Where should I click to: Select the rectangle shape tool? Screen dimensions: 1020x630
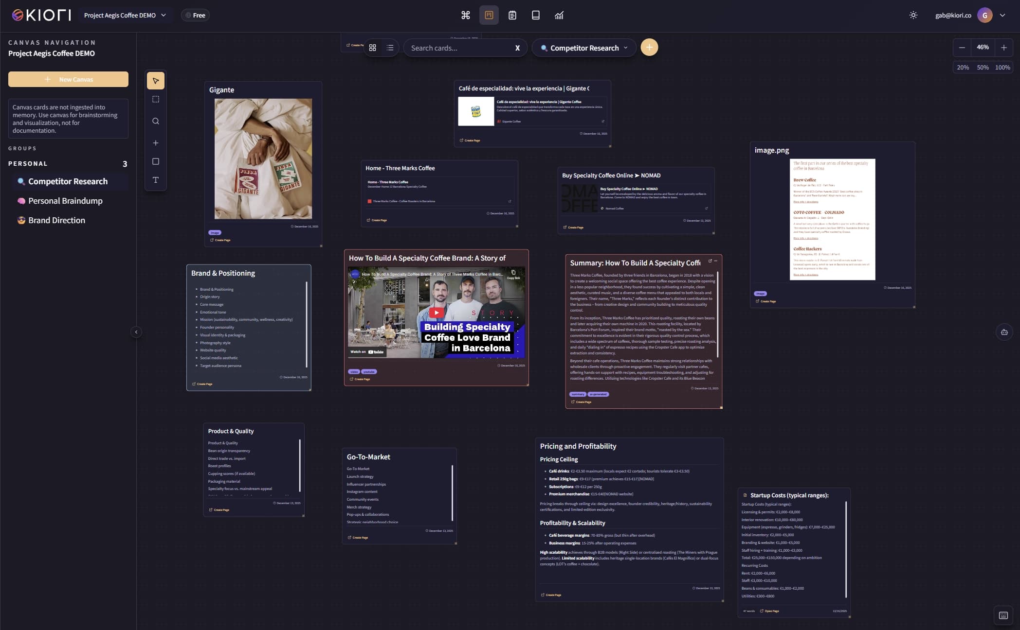coord(156,161)
